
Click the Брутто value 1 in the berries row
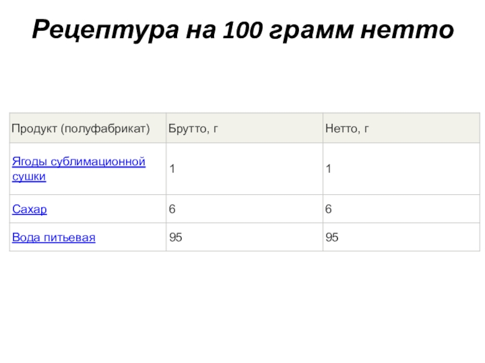coord(172,169)
